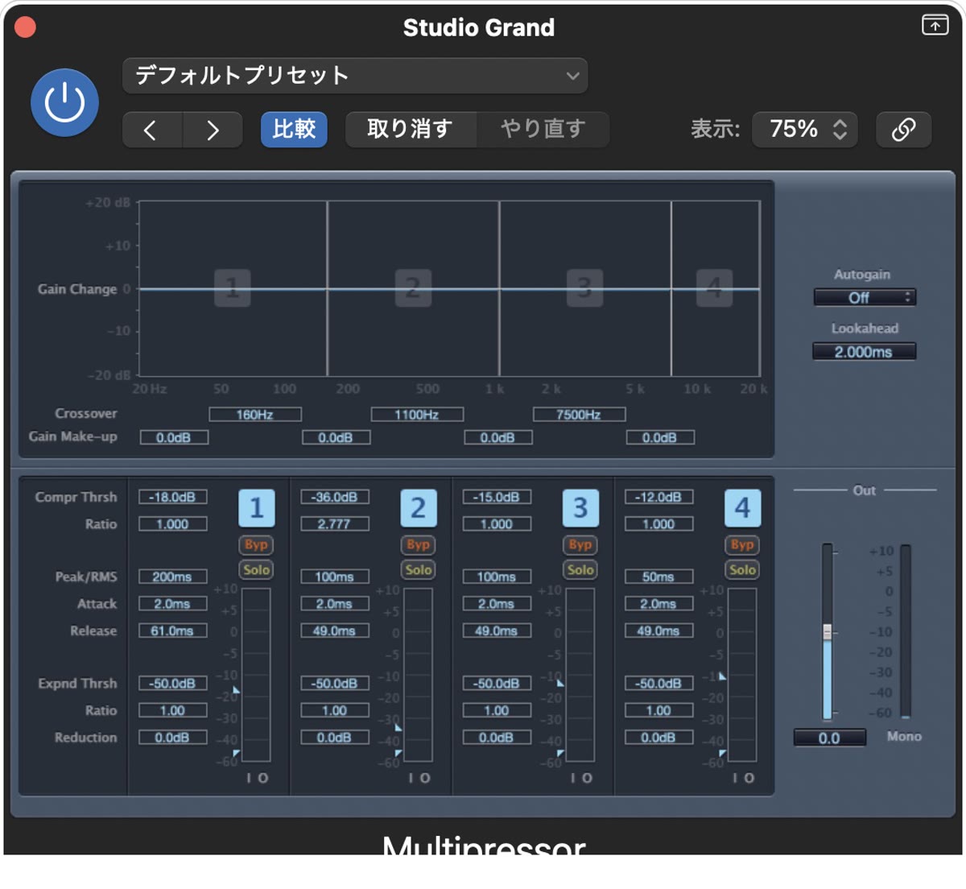Click the 1100Hz crossover field
This screenshot has height=889, width=966.
[417, 415]
